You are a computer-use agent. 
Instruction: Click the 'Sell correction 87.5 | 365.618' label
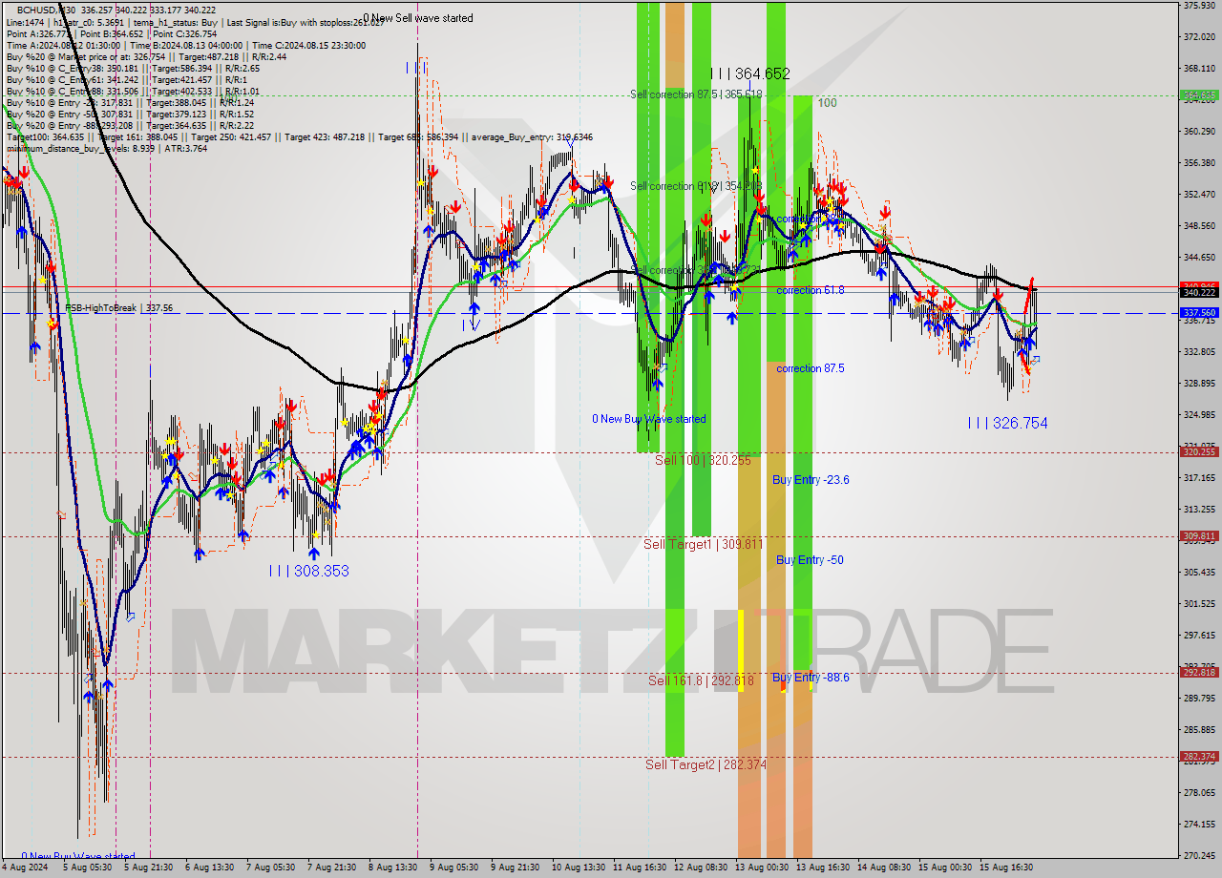click(696, 94)
